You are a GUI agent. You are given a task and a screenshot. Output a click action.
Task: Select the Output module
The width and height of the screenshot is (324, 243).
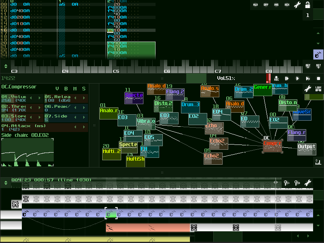pos(307,149)
